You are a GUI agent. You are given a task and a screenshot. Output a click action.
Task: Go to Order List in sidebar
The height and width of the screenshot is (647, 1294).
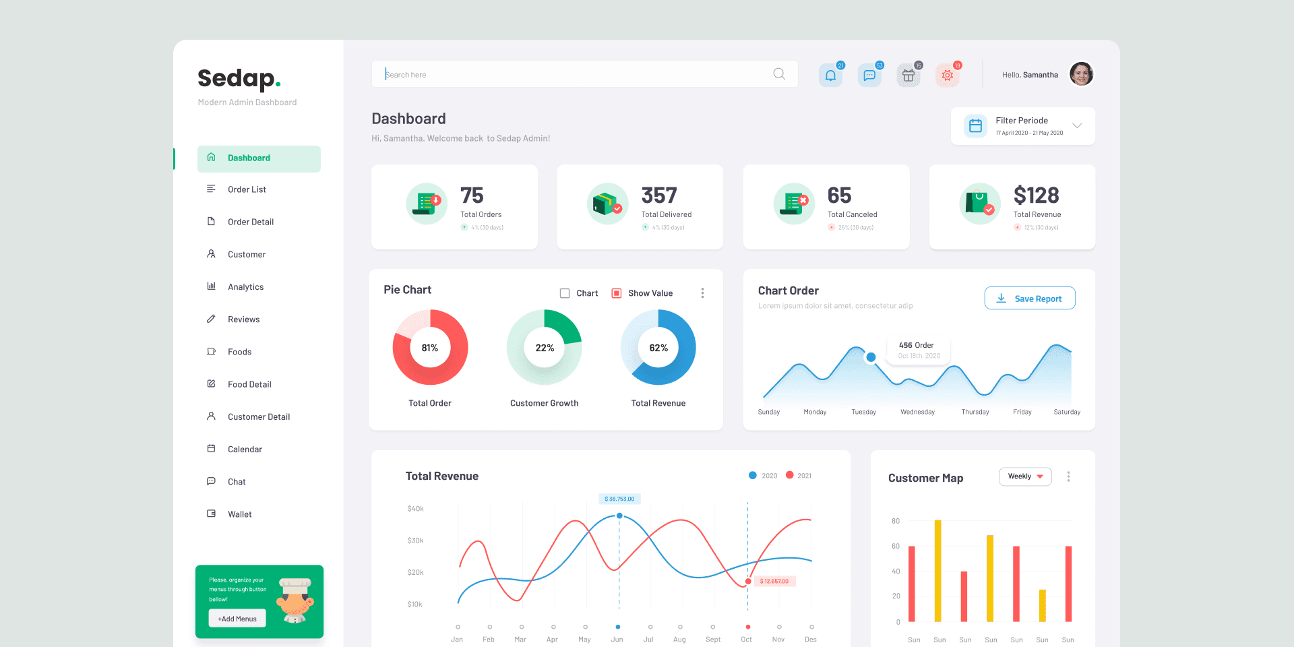click(x=247, y=189)
